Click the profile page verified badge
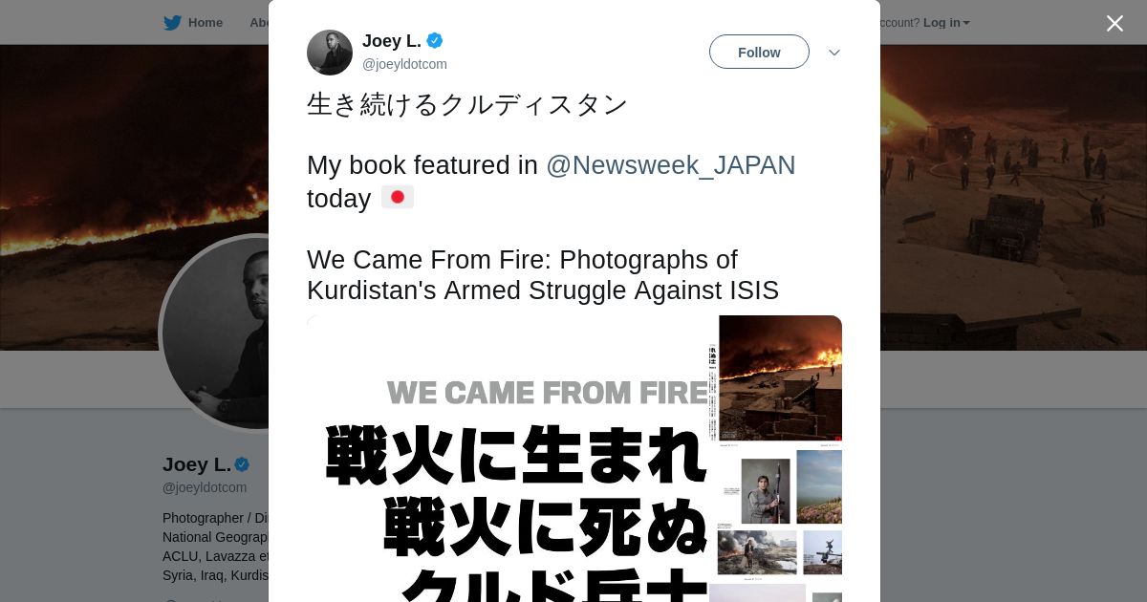The image size is (1147, 602). [242, 464]
